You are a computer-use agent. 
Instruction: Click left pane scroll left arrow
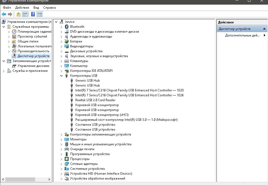coord(3,179)
